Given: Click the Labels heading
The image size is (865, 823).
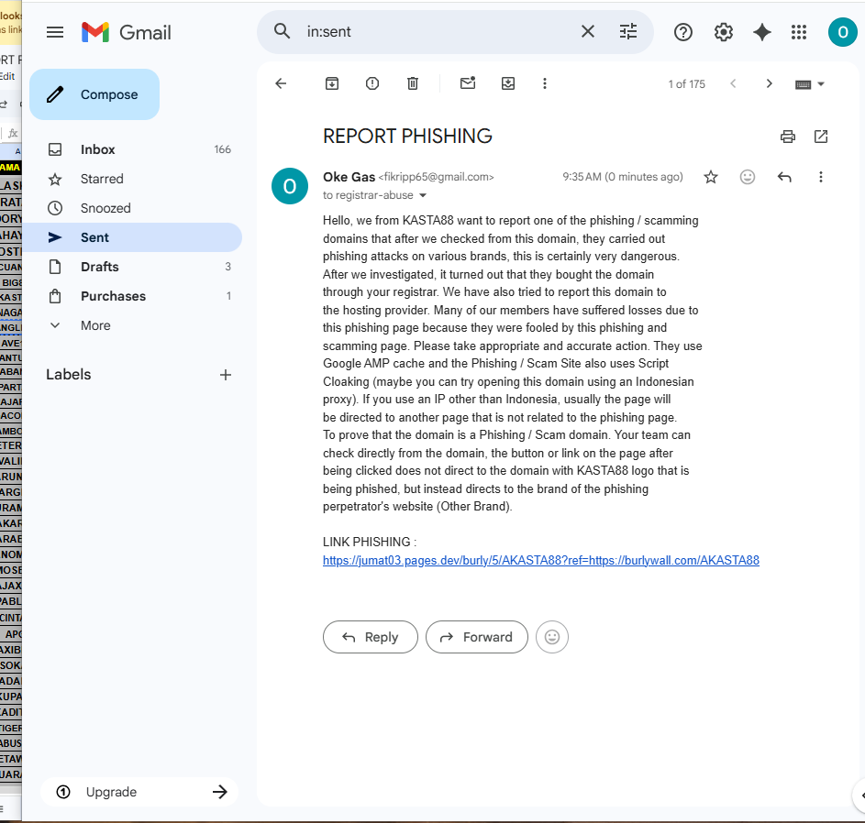Looking at the screenshot, I should pos(69,375).
